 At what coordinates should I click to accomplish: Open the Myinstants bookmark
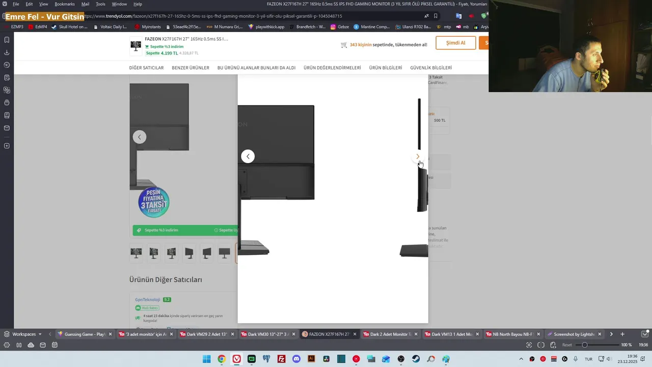click(x=148, y=27)
